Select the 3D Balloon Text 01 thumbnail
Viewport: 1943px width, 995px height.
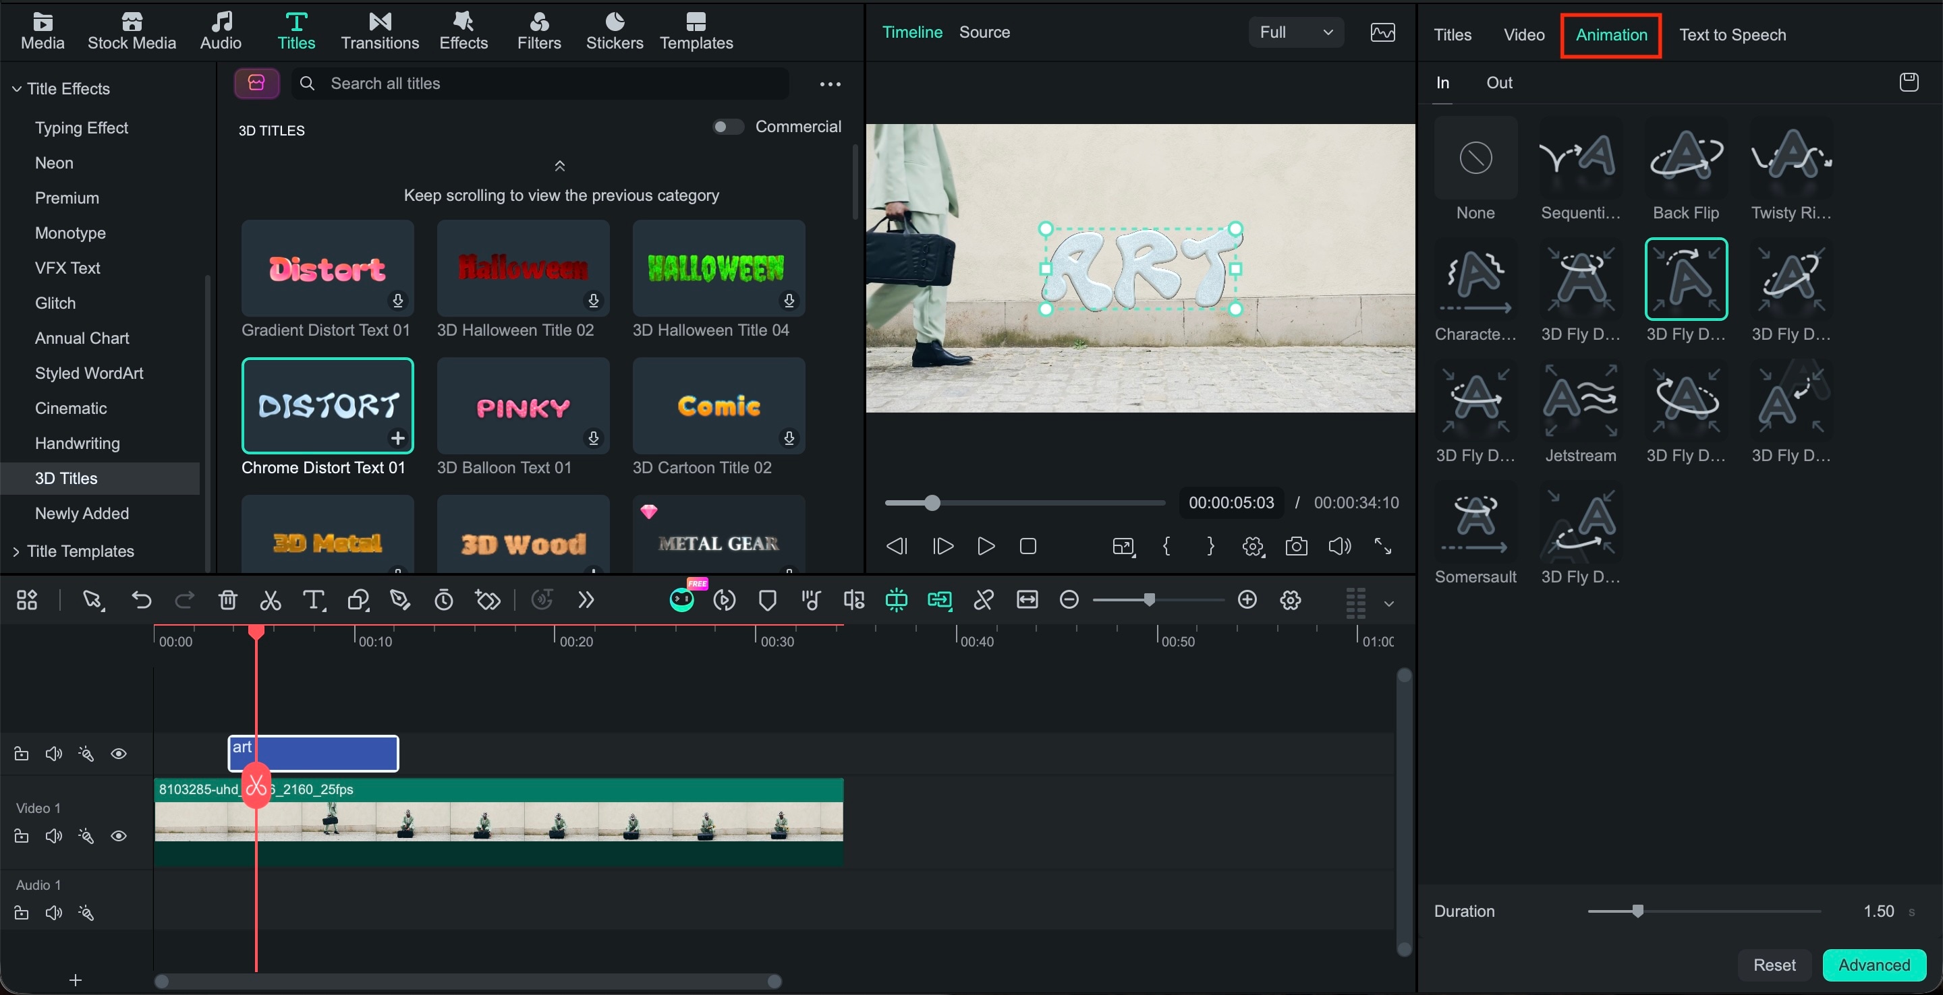point(523,406)
